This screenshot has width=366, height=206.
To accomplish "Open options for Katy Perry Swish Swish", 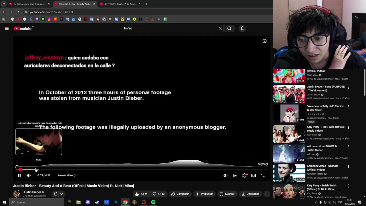I will [348, 186].
